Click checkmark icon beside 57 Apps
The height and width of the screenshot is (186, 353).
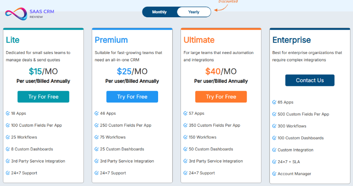[186, 114]
